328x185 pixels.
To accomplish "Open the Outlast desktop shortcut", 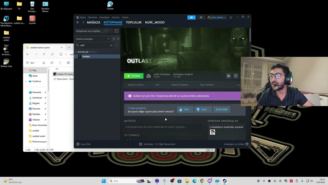I will coord(110,6).
